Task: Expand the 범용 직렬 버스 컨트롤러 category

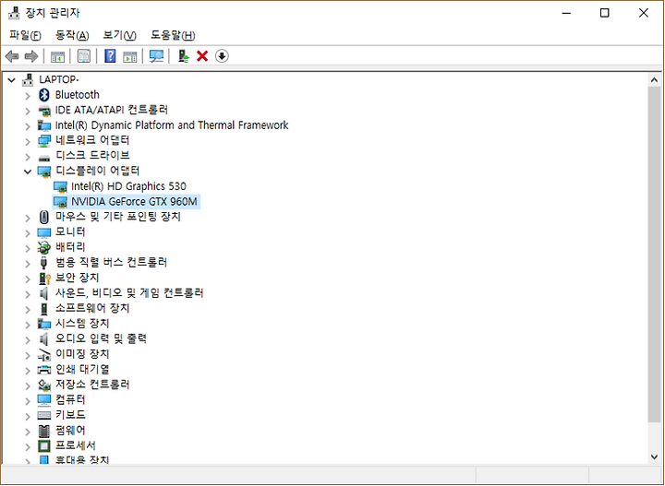Action: coord(28,264)
